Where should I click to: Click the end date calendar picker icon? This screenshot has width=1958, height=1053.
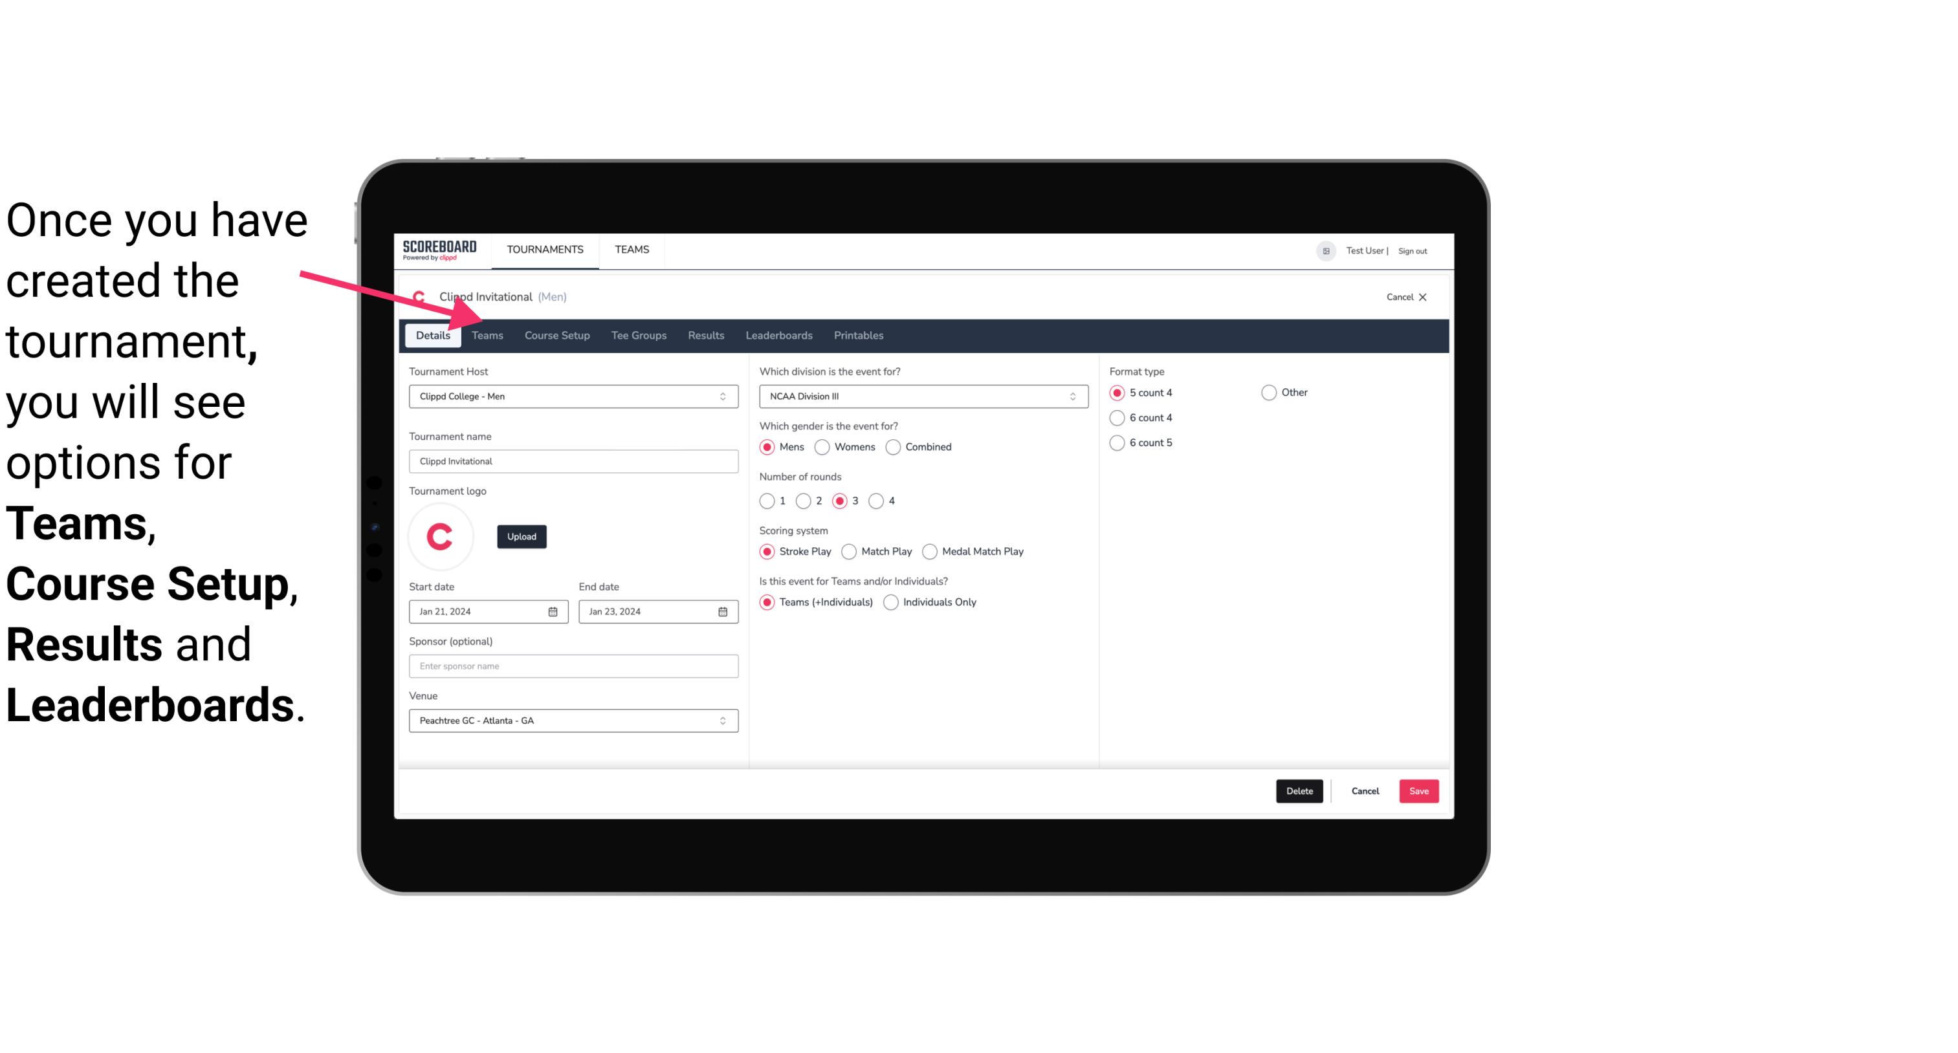coord(723,612)
